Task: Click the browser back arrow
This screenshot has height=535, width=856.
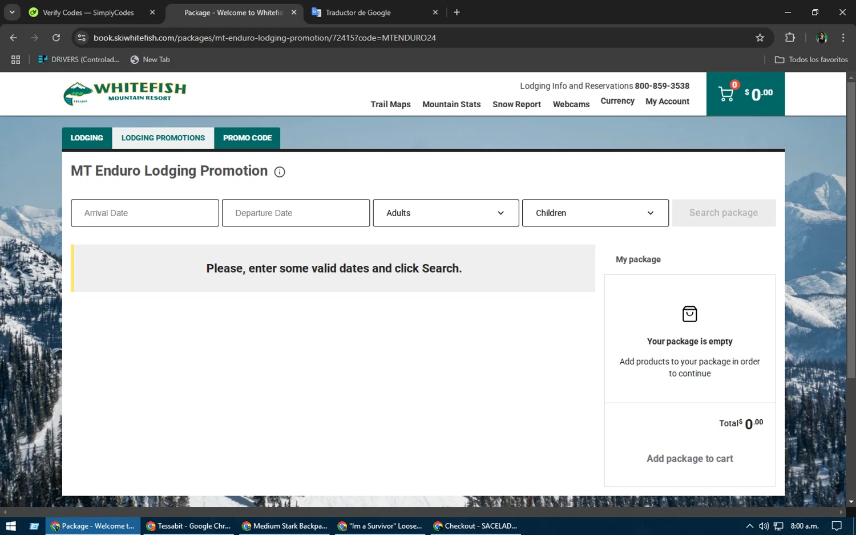Action: tap(14, 38)
